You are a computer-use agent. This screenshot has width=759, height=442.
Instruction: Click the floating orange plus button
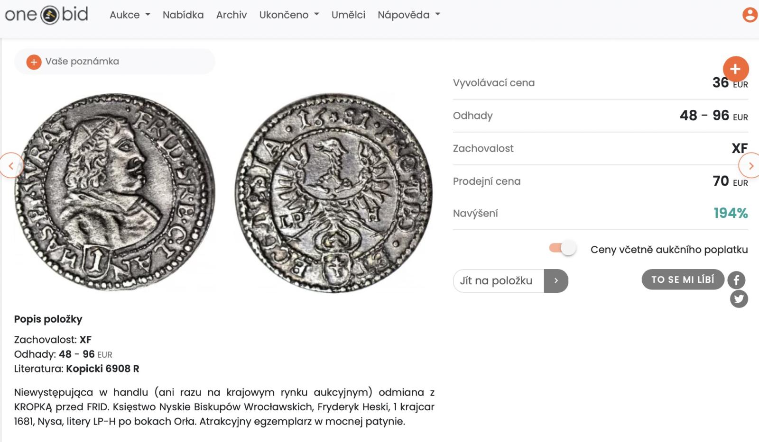click(736, 69)
